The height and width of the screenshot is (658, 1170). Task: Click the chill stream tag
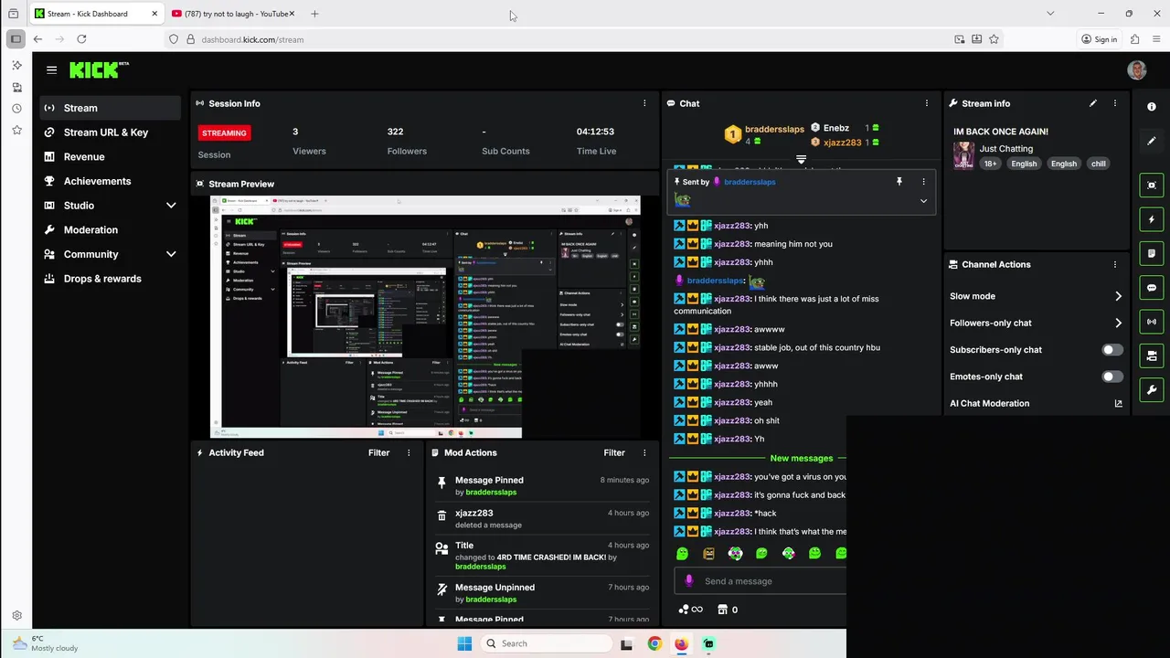(1098, 164)
